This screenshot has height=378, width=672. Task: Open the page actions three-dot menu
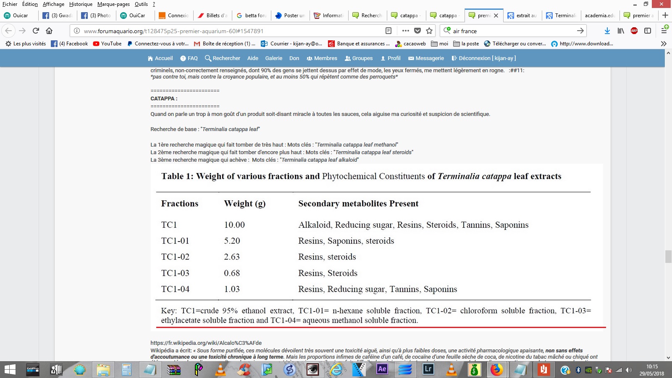(405, 31)
